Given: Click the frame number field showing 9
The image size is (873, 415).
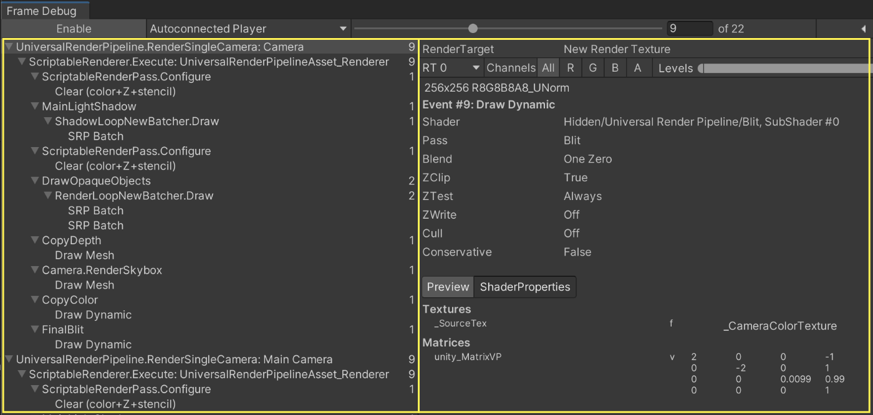Looking at the screenshot, I should tap(690, 28).
